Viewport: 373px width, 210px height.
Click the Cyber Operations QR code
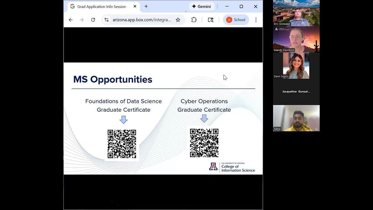[x=204, y=143]
